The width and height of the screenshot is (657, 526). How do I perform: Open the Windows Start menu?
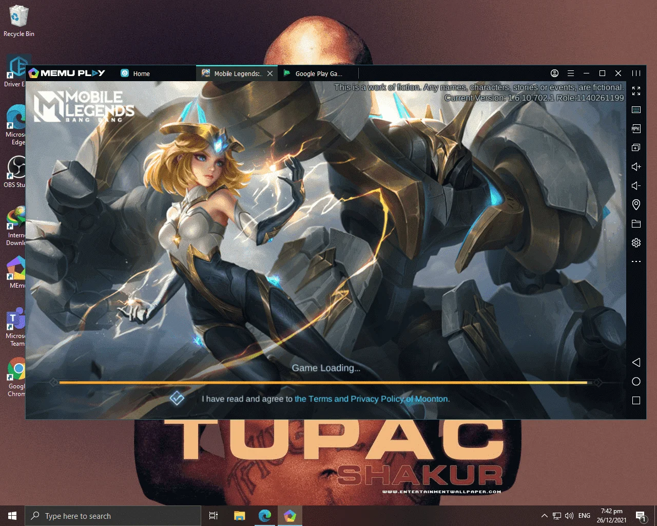click(12, 516)
